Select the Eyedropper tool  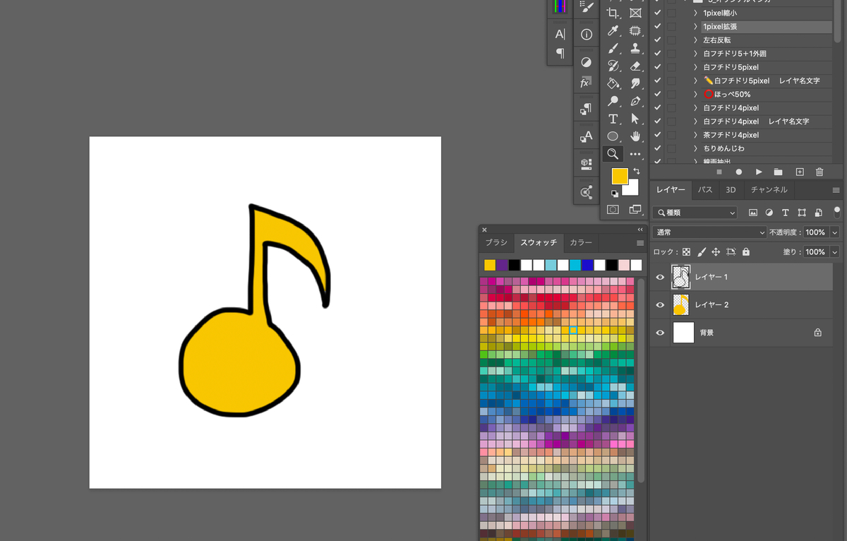[x=613, y=30]
